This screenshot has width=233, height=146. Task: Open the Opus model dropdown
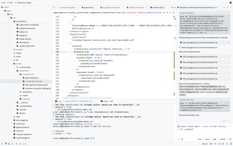coord(208,139)
